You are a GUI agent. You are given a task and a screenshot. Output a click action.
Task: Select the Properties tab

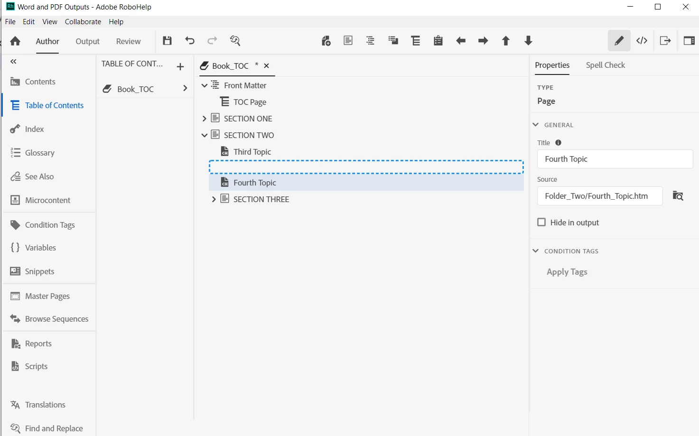click(552, 65)
